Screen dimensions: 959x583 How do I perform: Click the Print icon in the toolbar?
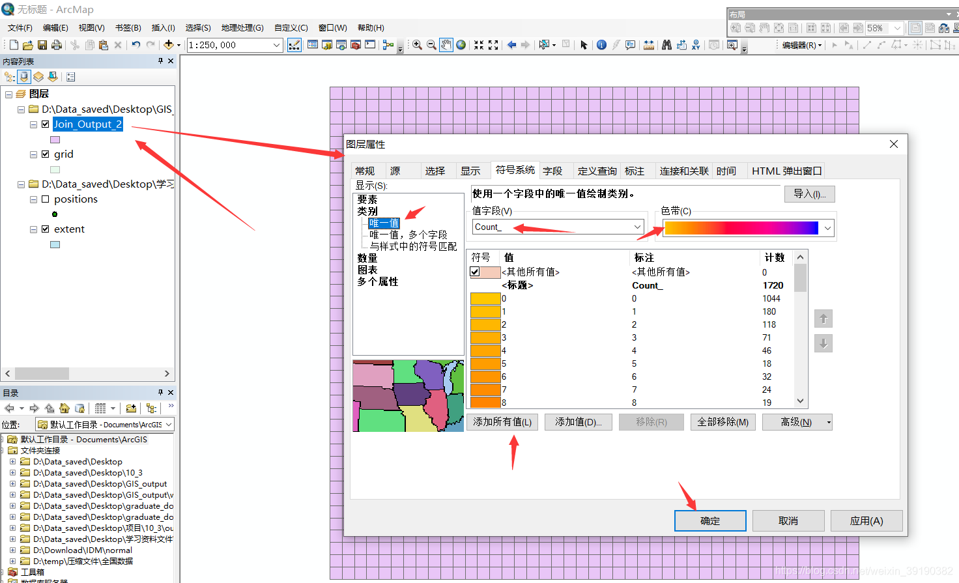(x=57, y=45)
